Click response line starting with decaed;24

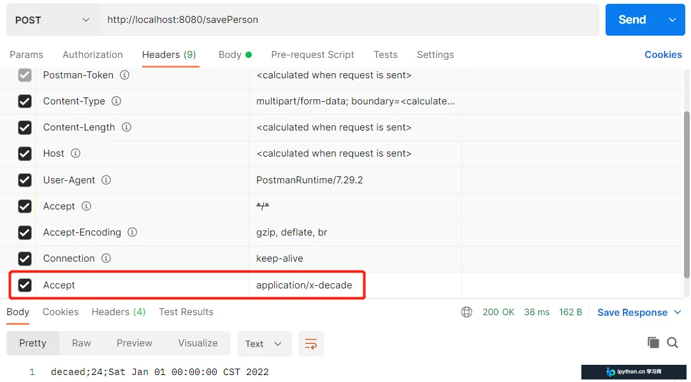point(160,372)
